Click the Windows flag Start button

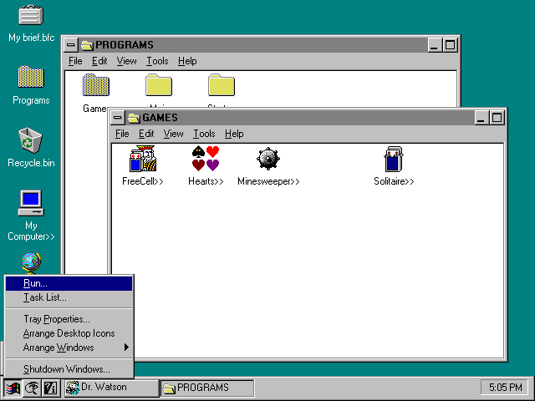click(13, 388)
